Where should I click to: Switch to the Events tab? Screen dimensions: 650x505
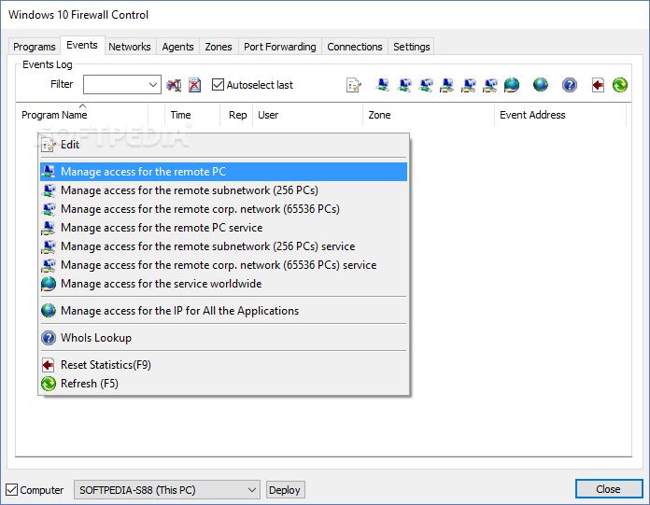tap(82, 45)
